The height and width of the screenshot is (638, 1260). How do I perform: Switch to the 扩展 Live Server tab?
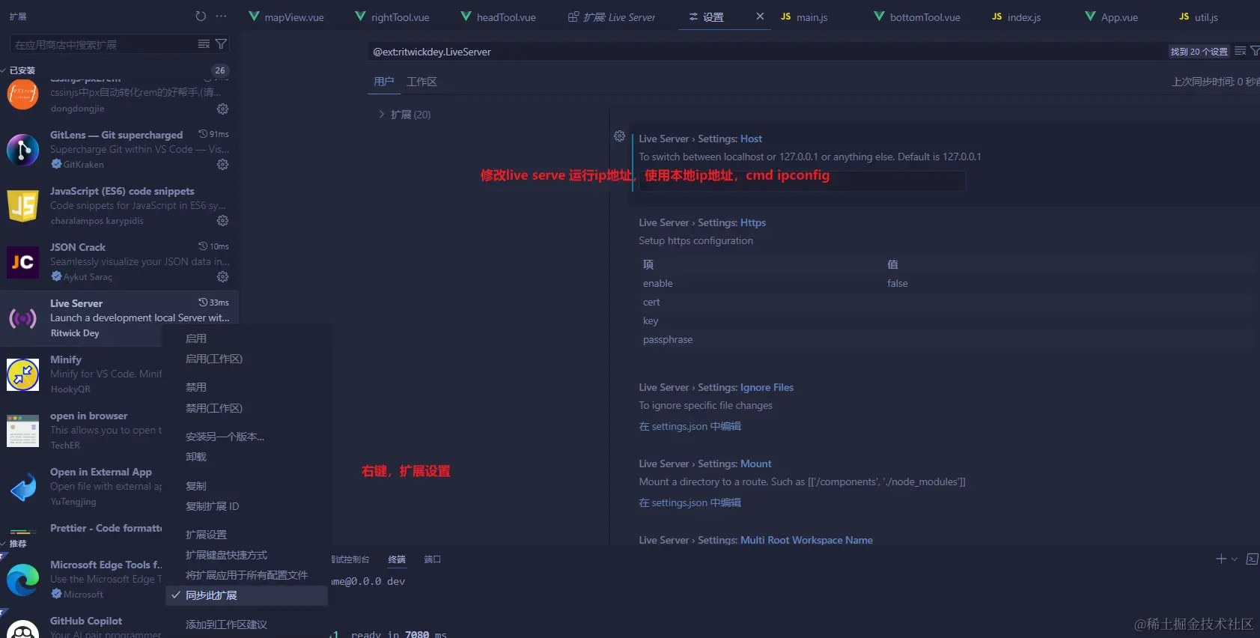[x=612, y=16]
